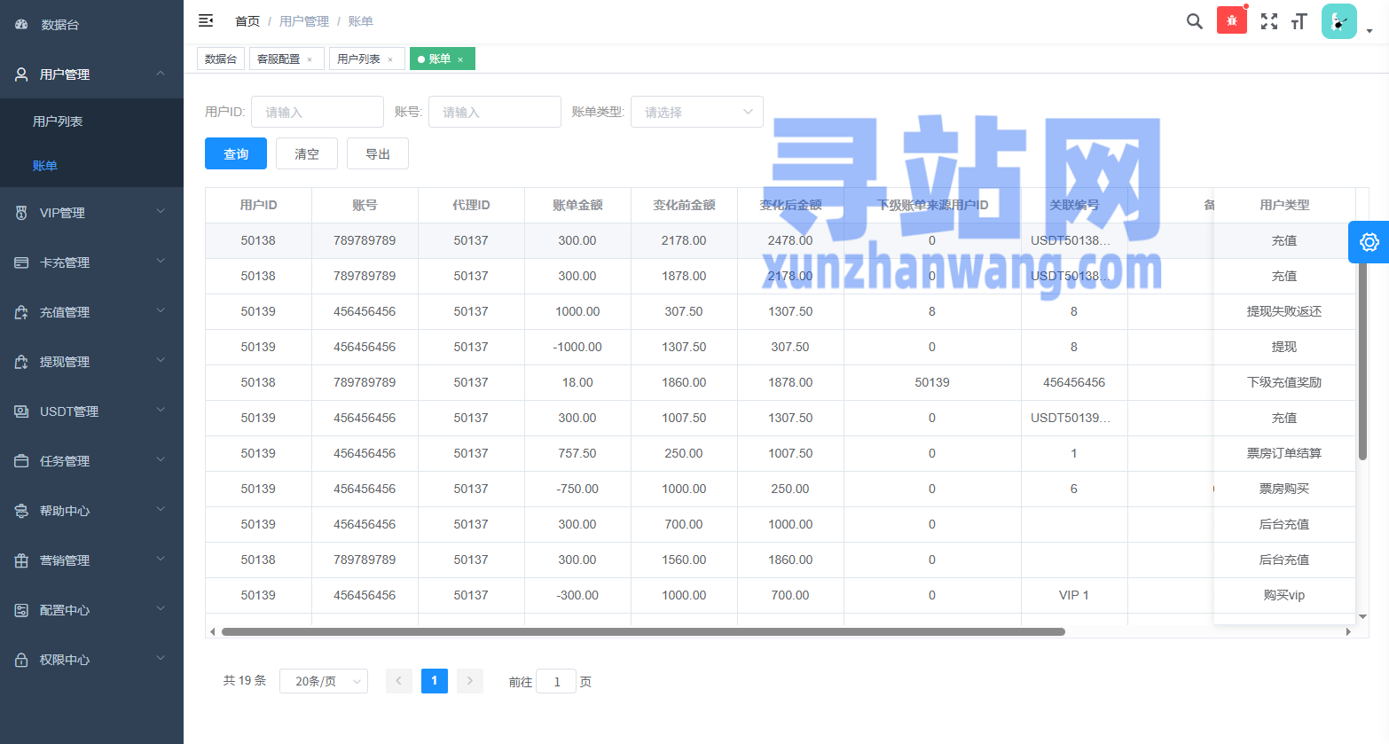Click the red bug error log icon
Viewport: 1389px width, 744px height.
(1231, 20)
